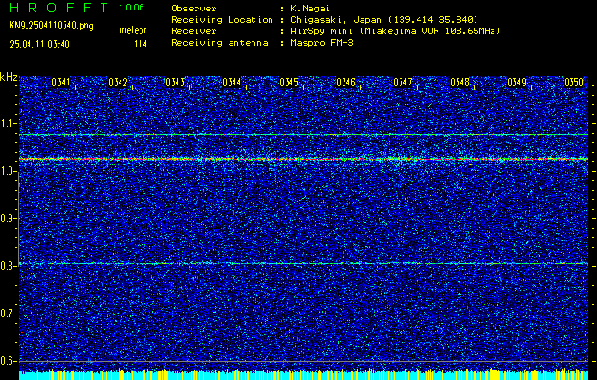Click the 0.7 kHz axis label
Screen dimensions: 597x380
8,313
